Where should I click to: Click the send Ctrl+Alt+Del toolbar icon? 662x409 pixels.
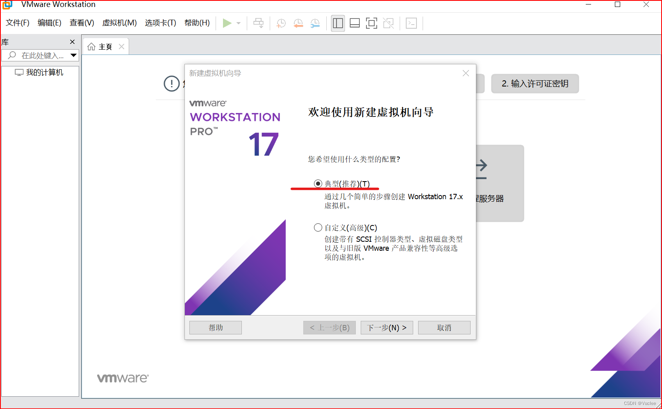258,23
